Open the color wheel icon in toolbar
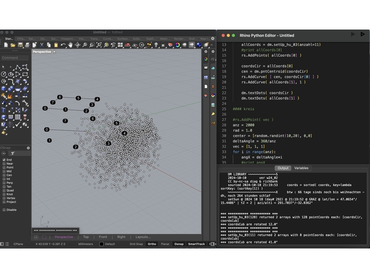 coord(177,45)
